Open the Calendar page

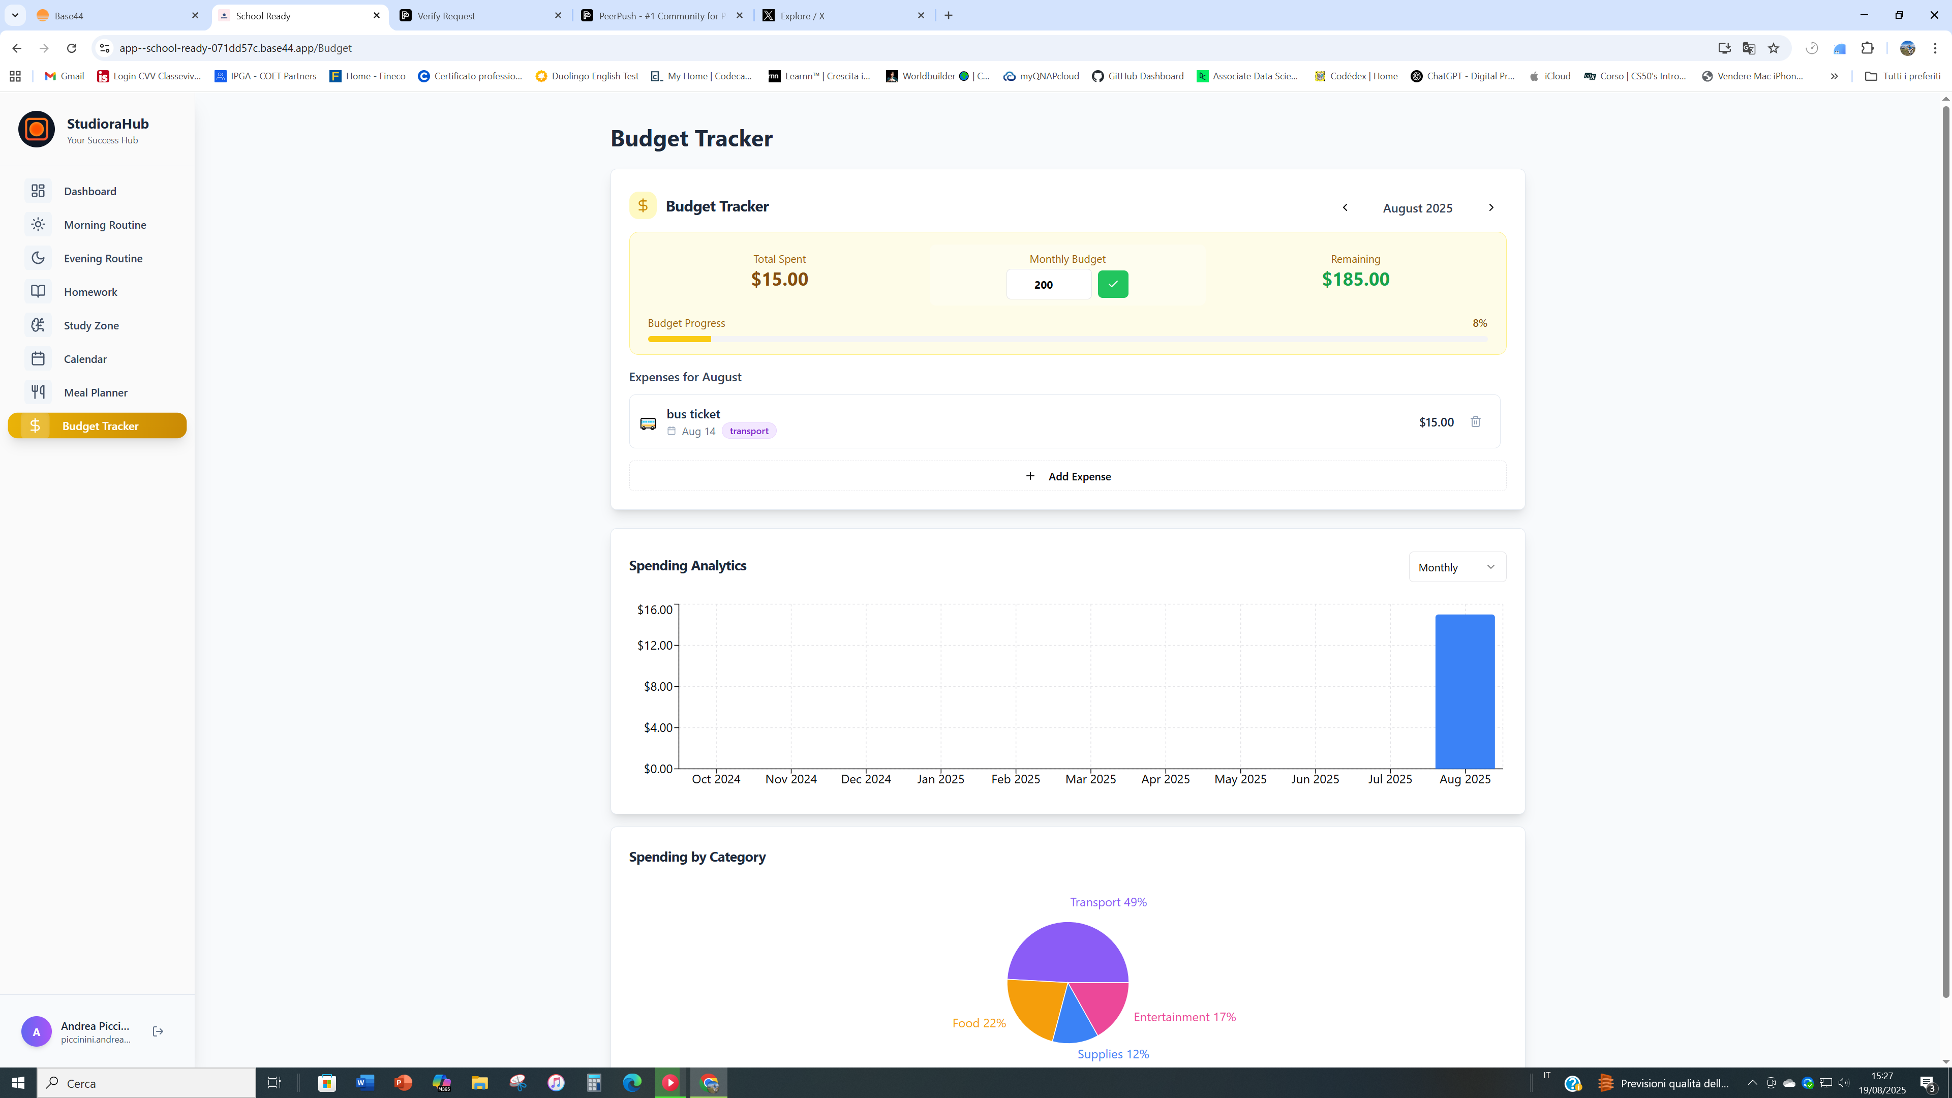point(97,358)
